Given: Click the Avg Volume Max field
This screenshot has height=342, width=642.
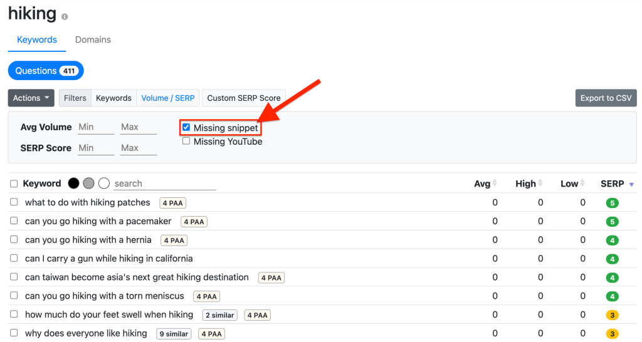Looking at the screenshot, I should [x=139, y=127].
